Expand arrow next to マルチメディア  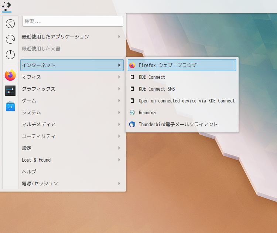pos(119,124)
